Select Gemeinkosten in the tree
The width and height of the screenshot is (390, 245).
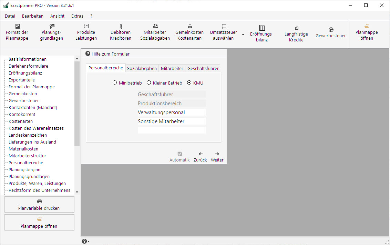click(23, 94)
